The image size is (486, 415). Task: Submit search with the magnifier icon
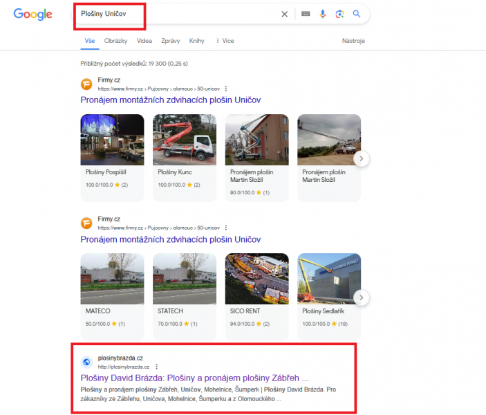pyautogui.click(x=357, y=14)
